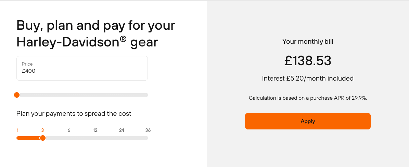Click the £400 price value
Image resolution: width=409 pixels, height=167 pixels.
click(x=29, y=71)
